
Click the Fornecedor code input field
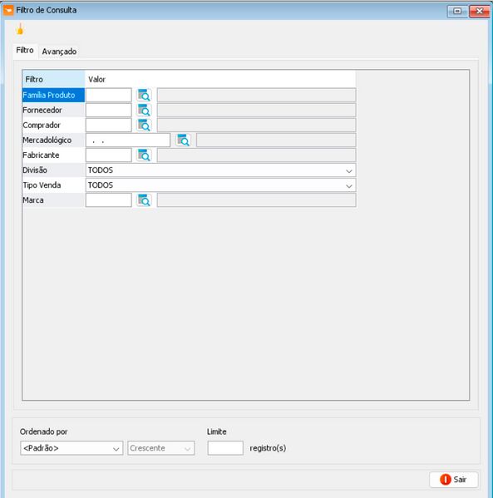tap(109, 110)
